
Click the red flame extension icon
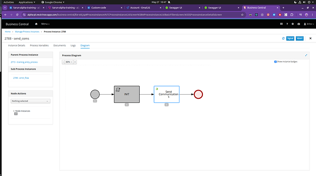(x=280, y=15)
